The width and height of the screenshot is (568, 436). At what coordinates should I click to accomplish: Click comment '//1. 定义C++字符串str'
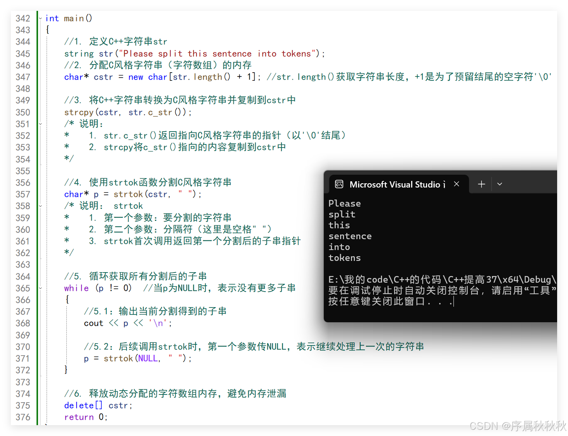[x=116, y=42]
